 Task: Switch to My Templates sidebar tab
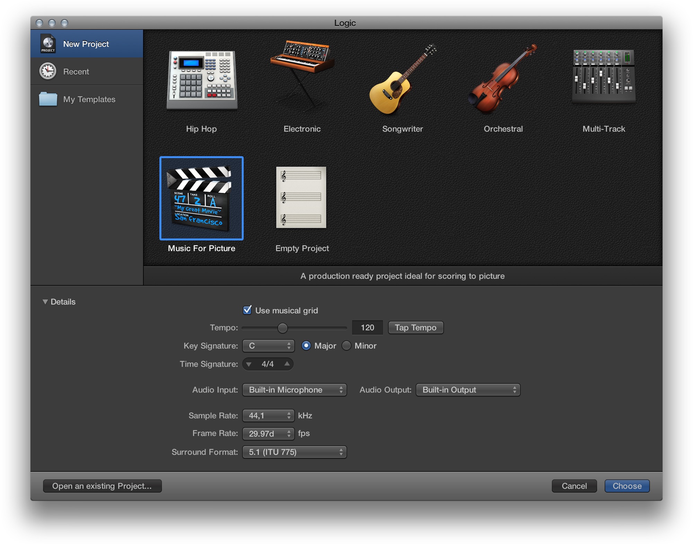[x=87, y=99]
